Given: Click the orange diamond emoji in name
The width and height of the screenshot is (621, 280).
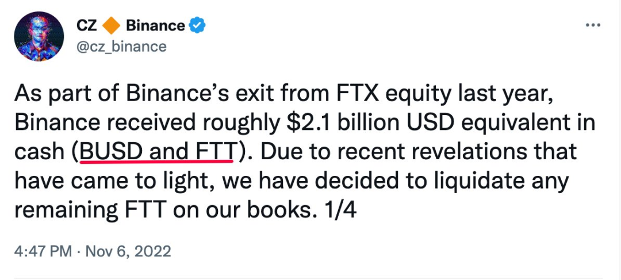Looking at the screenshot, I should (112, 26).
